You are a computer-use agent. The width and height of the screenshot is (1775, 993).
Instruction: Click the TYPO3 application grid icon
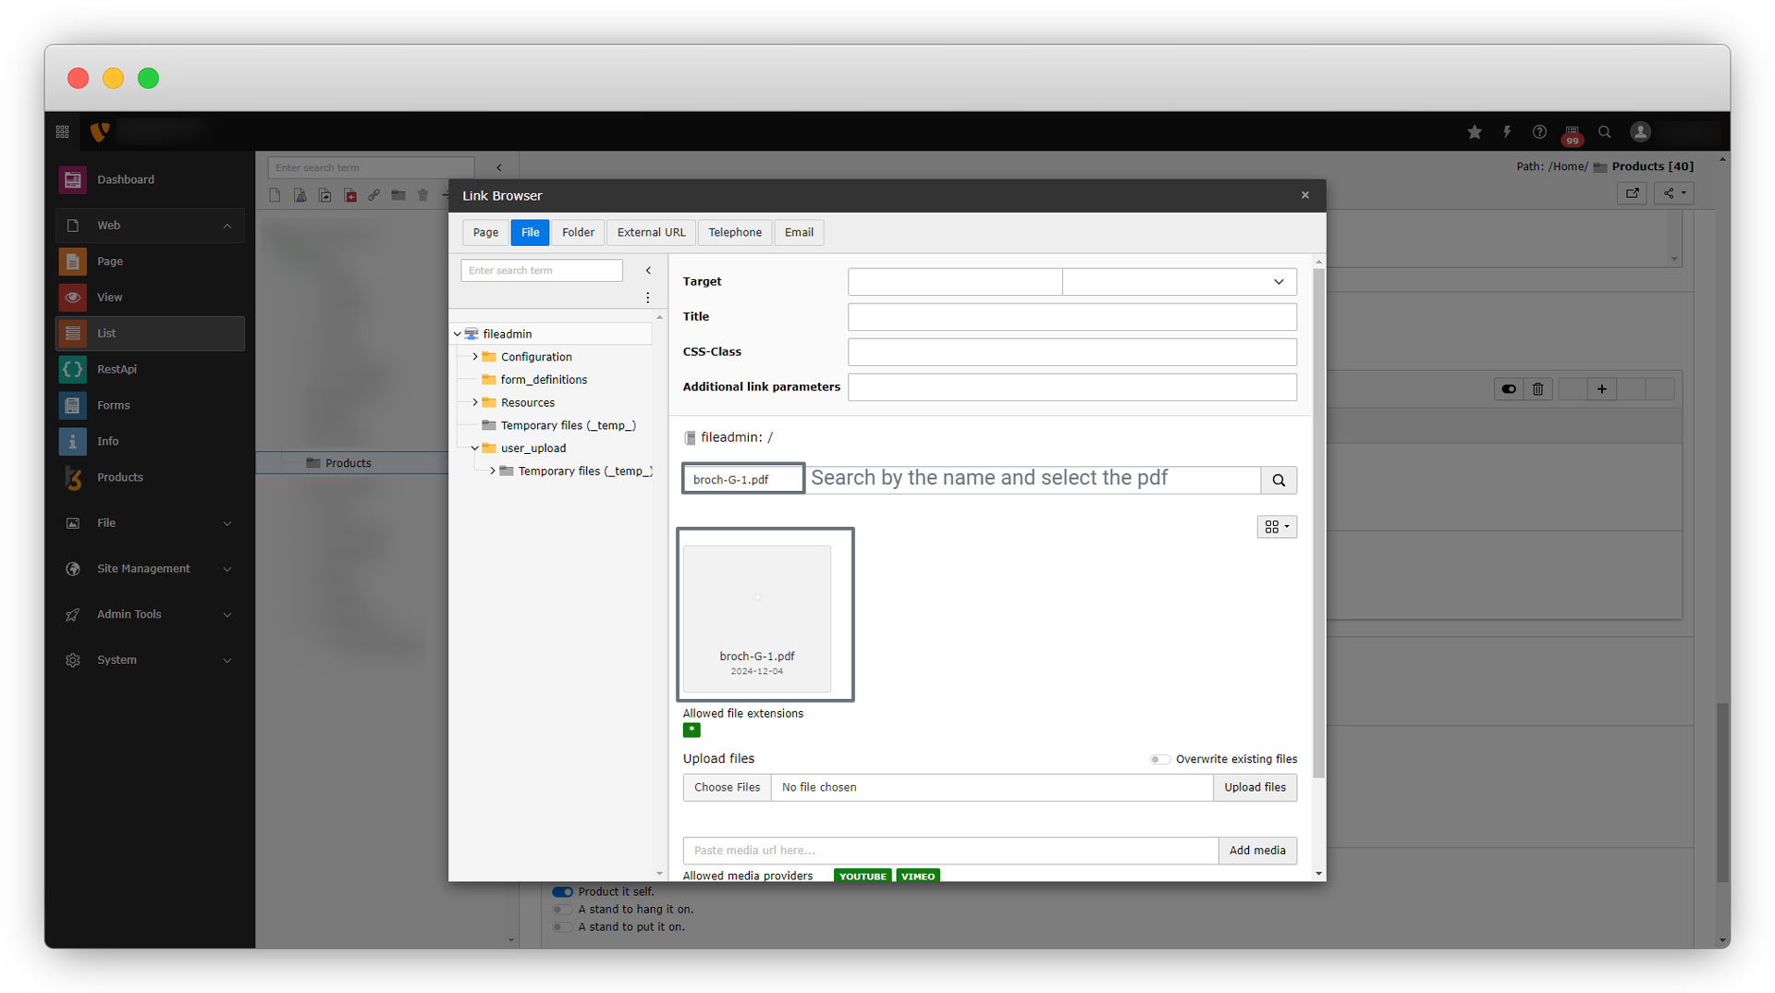[x=63, y=132]
